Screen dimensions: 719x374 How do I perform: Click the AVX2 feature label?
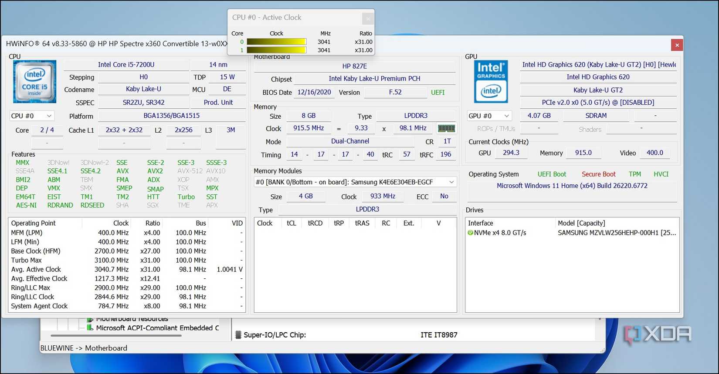(155, 171)
